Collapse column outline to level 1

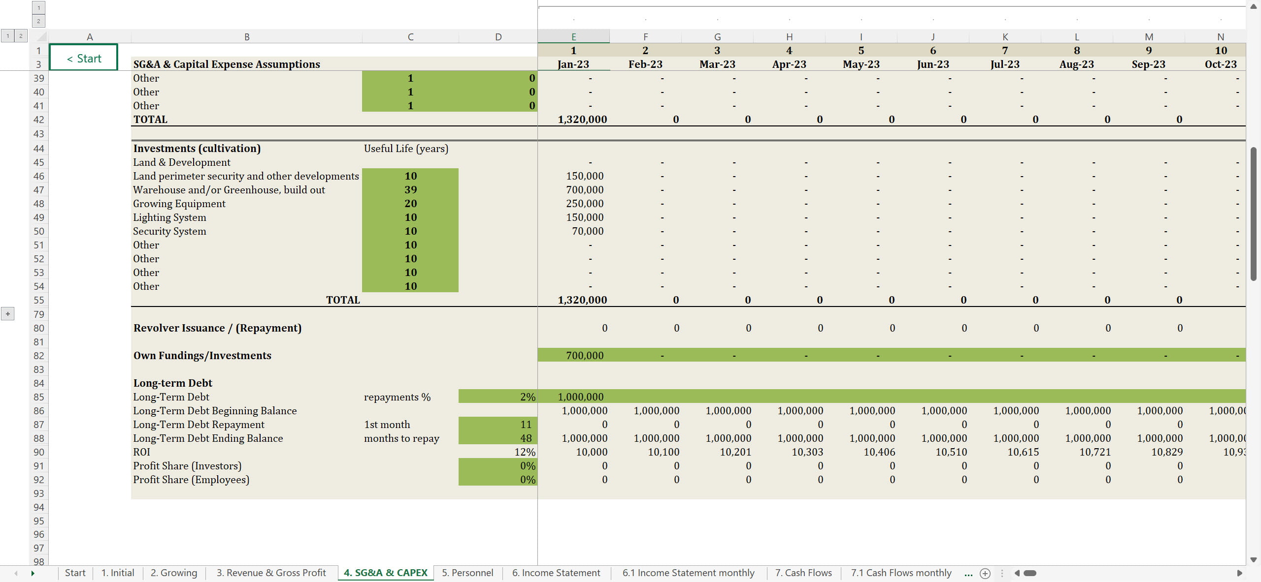click(x=38, y=8)
